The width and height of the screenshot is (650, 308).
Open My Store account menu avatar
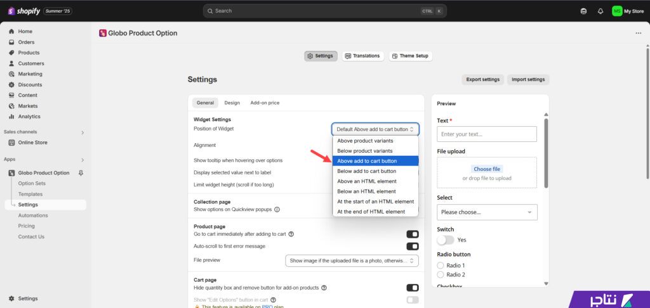(x=617, y=11)
